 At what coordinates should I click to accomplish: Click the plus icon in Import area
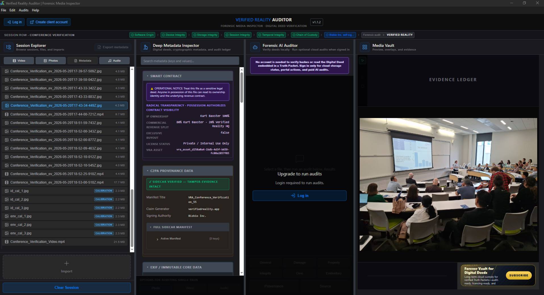(x=66, y=263)
